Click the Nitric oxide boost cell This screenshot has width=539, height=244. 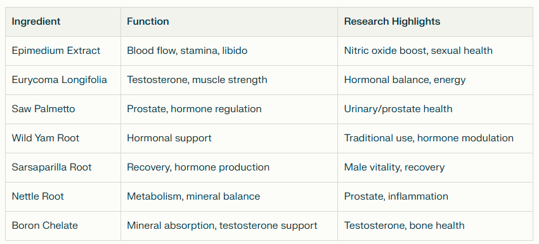435,51
